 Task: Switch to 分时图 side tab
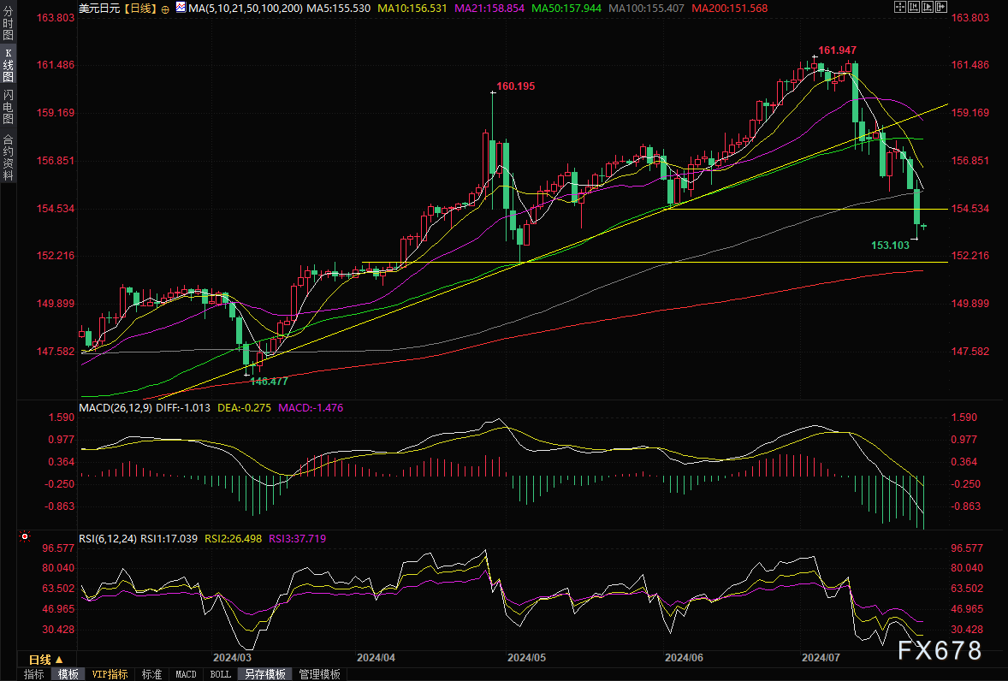(9, 24)
